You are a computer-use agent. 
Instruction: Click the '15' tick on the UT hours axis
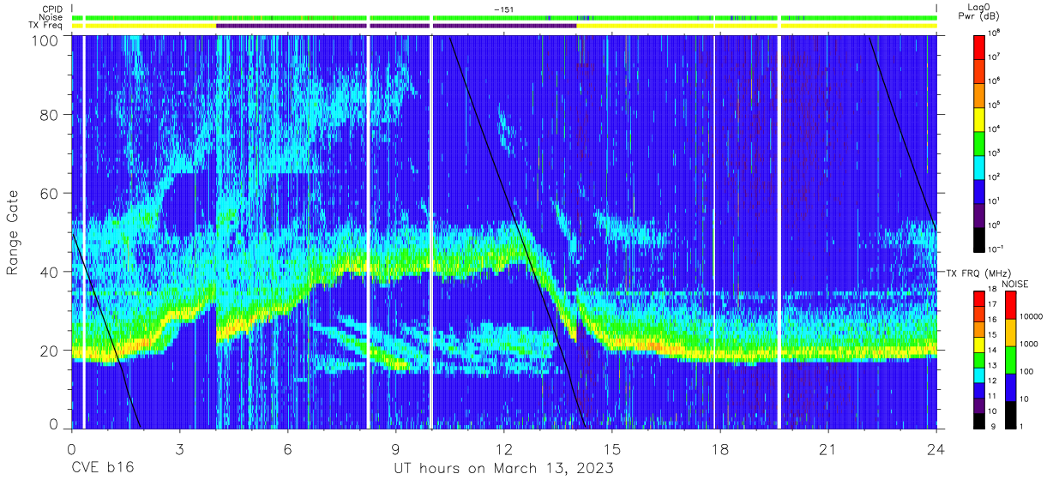612,447
